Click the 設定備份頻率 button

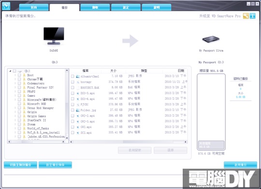coord(55,165)
